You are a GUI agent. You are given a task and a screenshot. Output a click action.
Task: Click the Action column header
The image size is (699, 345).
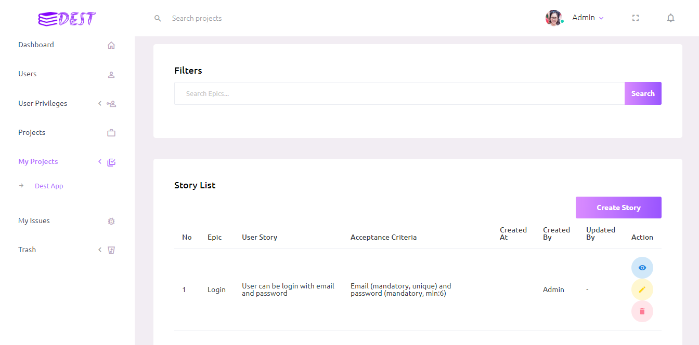(642, 237)
